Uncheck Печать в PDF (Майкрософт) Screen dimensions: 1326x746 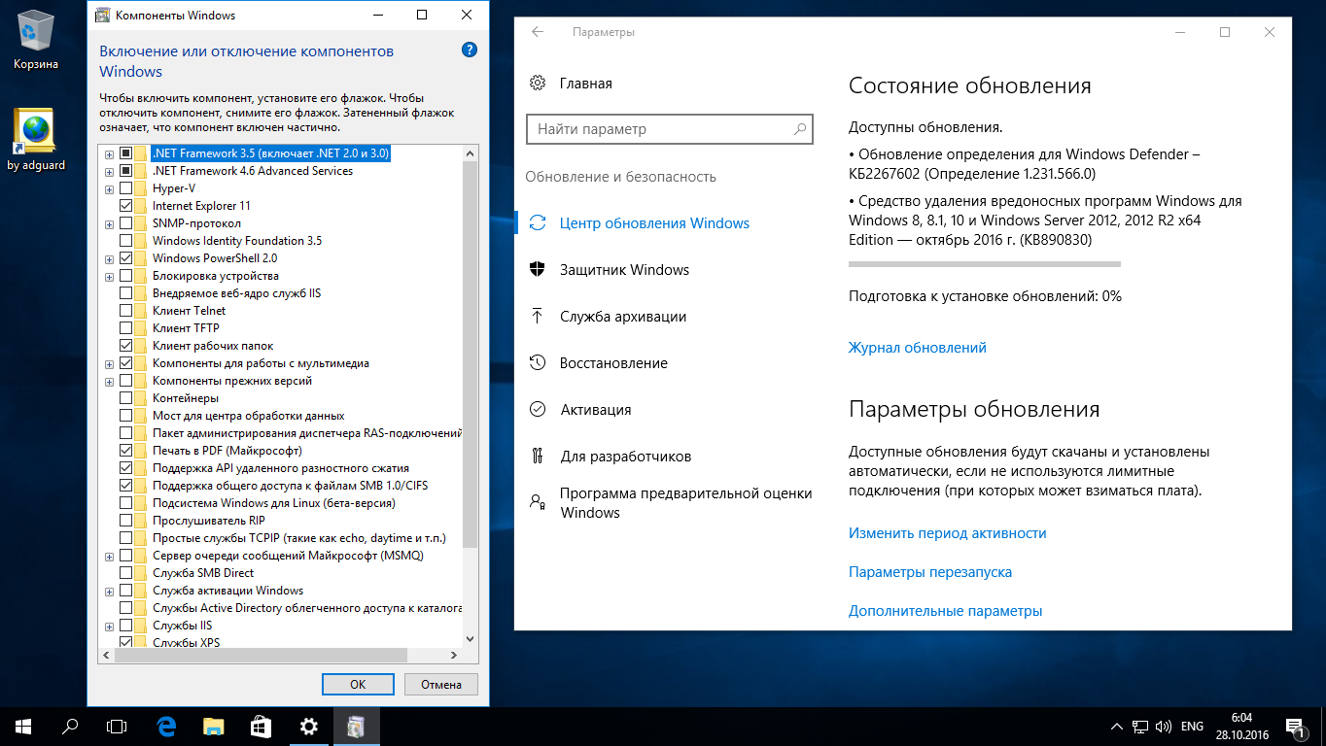[x=126, y=451]
